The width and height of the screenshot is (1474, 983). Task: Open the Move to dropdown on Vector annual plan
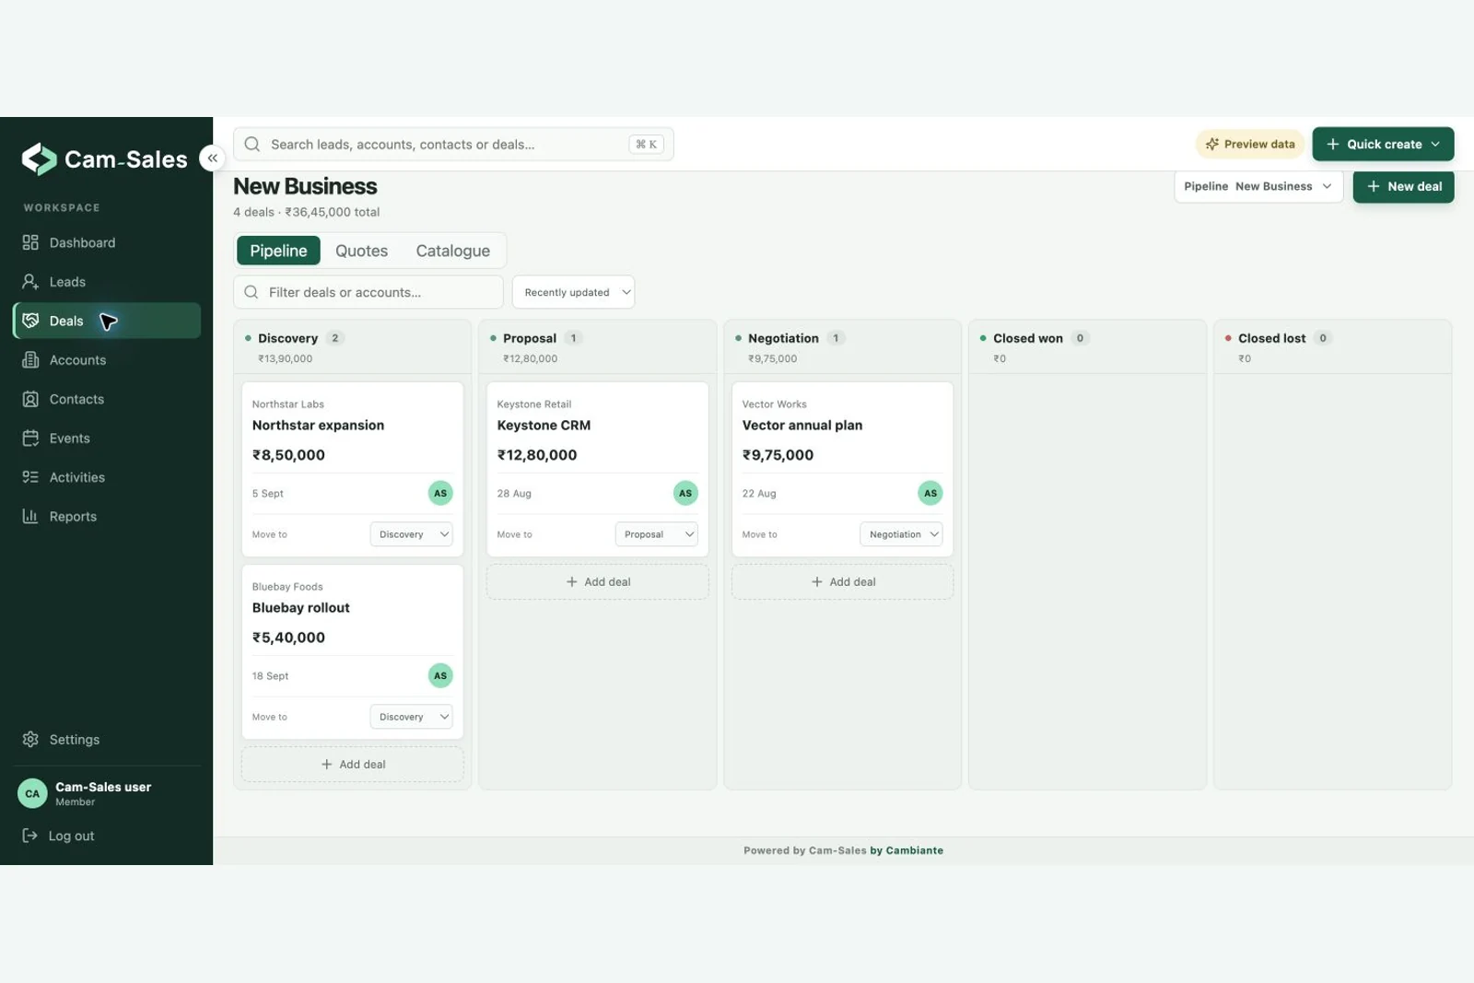901,534
